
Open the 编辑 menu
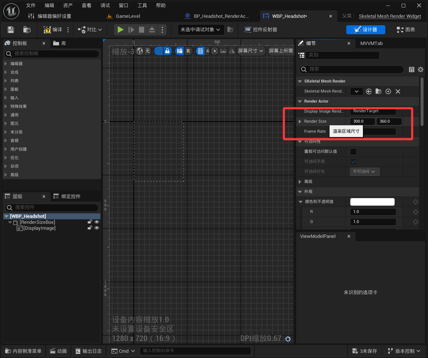49,6
